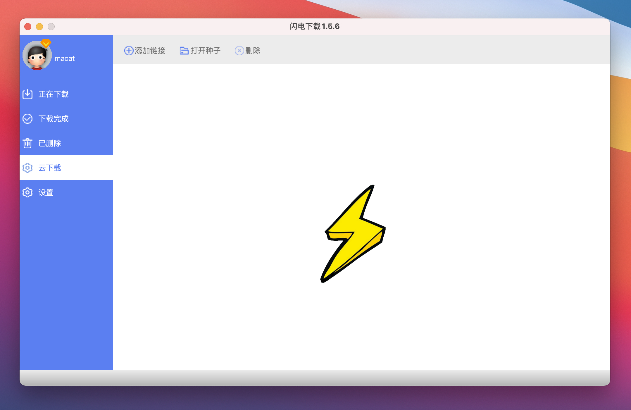Image resolution: width=631 pixels, height=410 pixels.
Task: Switch to the 下载完成 list
Action: pyautogui.click(x=54, y=119)
